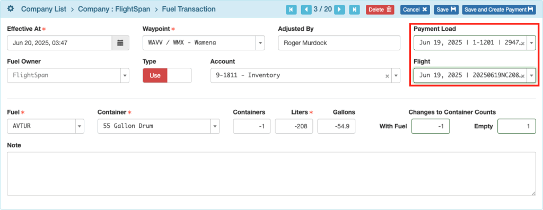Click the Empty count field
Viewport: 543px width, 210px height.
516,126
